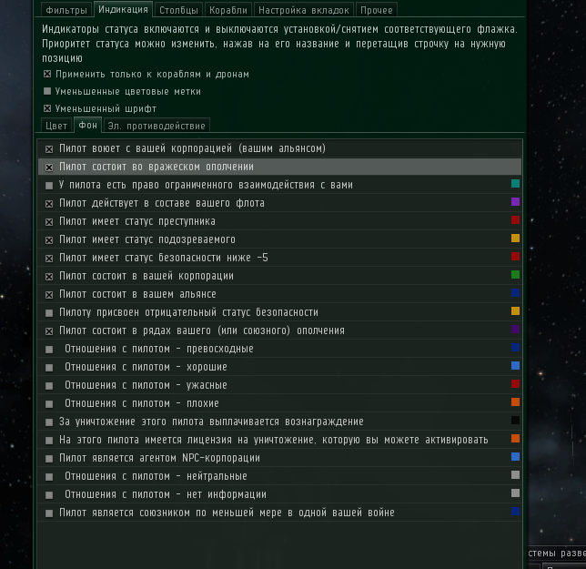The height and width of the screenshot is (569, 586).
Task: Click dark purple swatch for союзного ополчения row
Action: [x=515, y=329]
